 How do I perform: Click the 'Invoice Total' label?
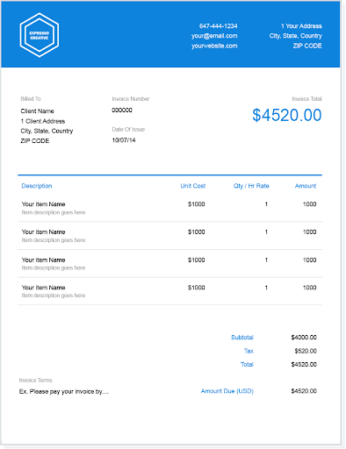pyautogui.click(x=306, y=99)
